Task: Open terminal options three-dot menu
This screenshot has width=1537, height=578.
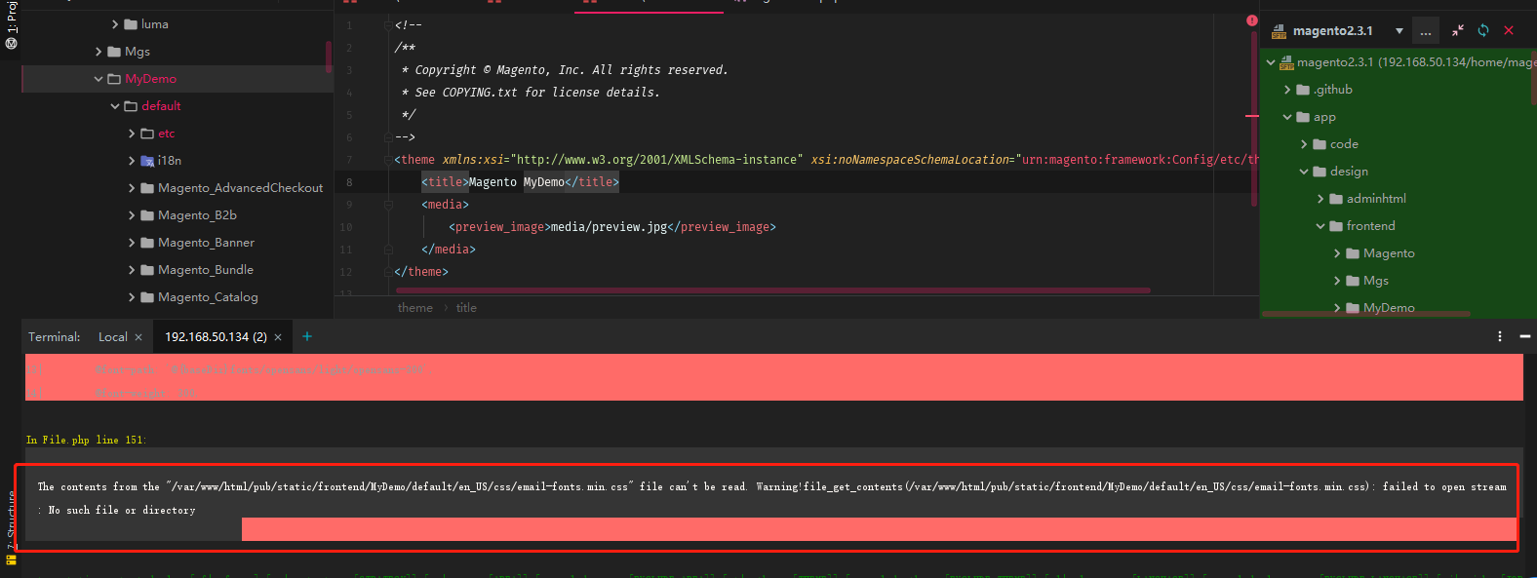Action: (1500, 336)
